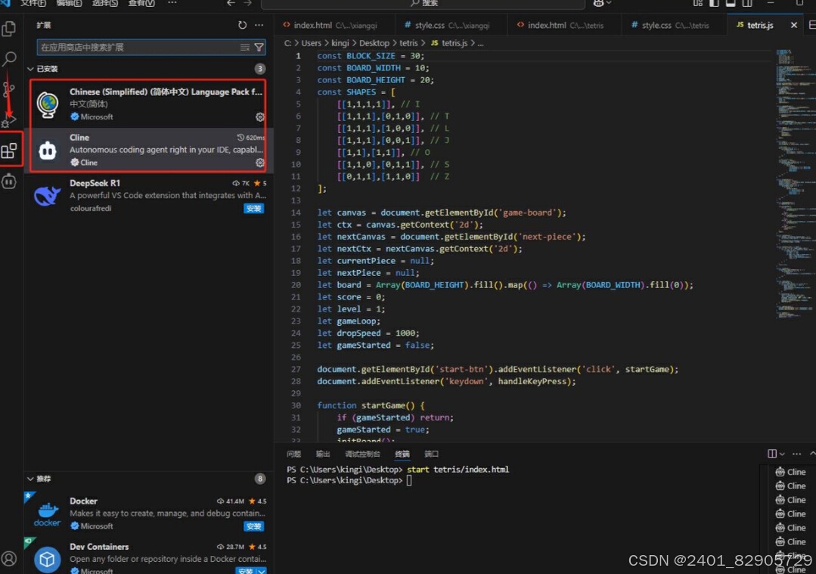Open the Dev Containers extension entry
This screenshot has width=816, height=574.
click(x=147, y=557)
